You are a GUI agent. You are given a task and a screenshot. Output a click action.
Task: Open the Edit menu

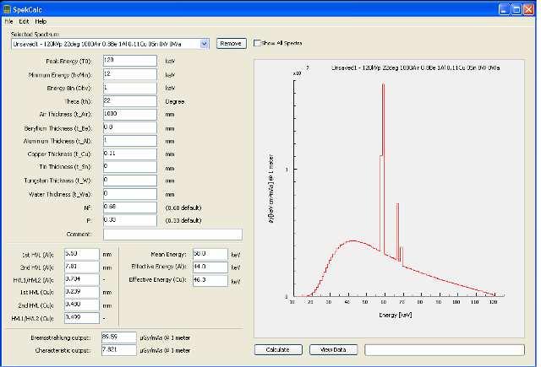pyautogui.click(x=24, y=21)
